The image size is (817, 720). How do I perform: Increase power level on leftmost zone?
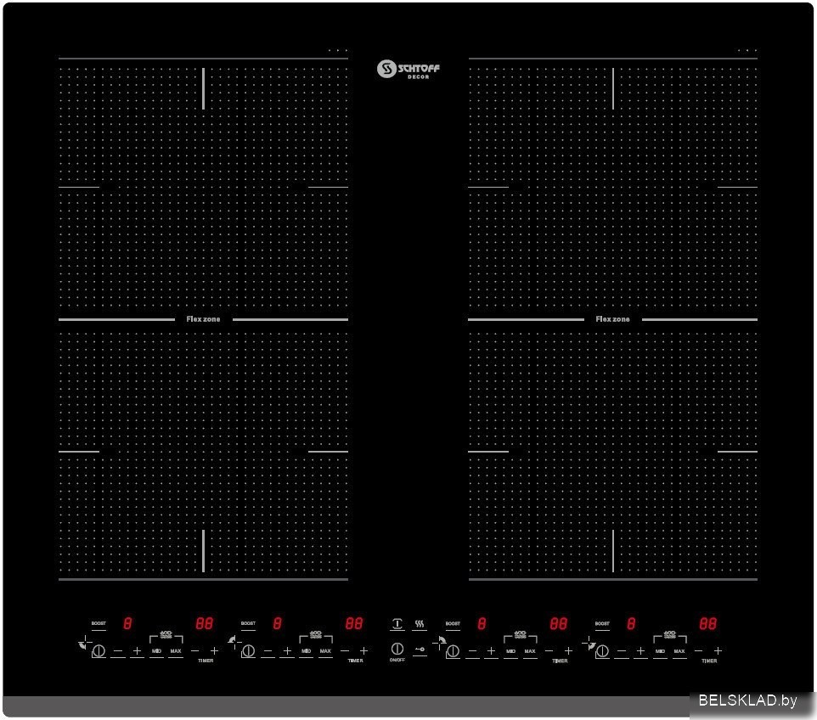click(137, 651)
